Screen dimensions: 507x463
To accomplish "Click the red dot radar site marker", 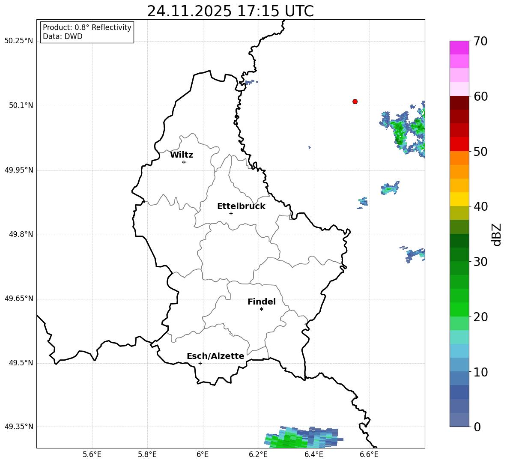I will point(355,102).
